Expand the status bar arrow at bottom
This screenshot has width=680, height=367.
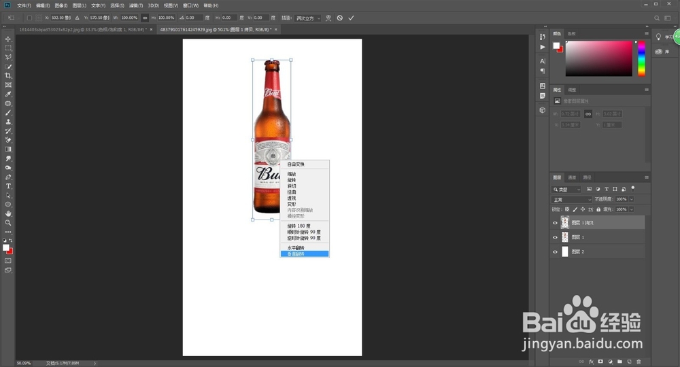click(95, 363)
